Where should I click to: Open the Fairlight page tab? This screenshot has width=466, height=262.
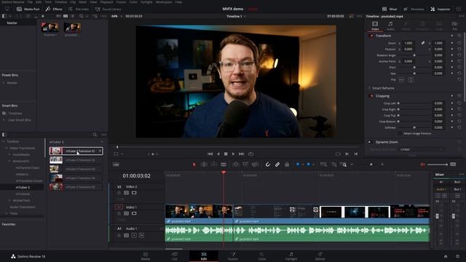(x=291, y=256)
